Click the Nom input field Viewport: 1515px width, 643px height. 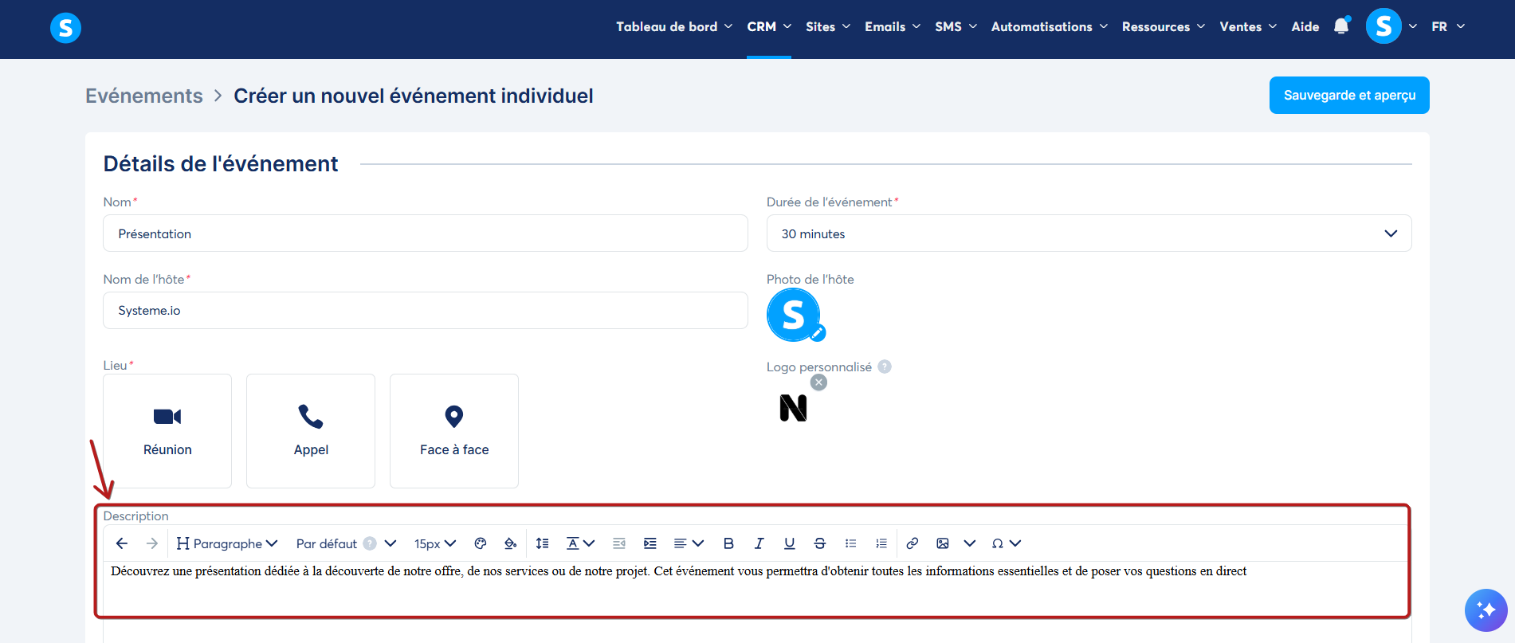point(426,233)
